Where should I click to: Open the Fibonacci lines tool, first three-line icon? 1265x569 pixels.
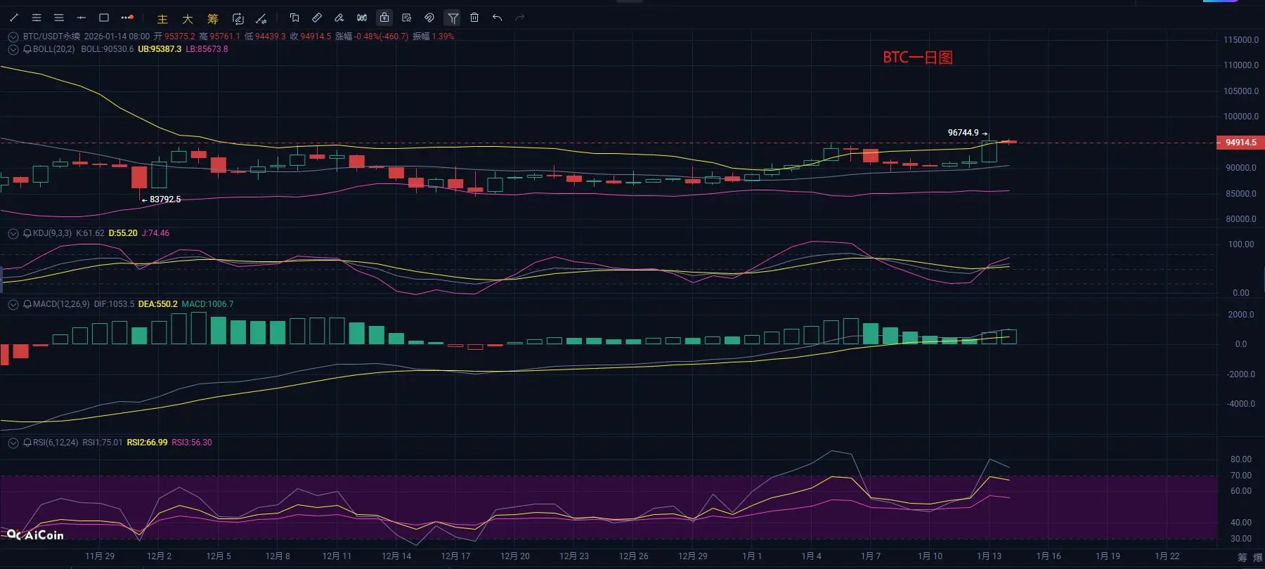37,18
